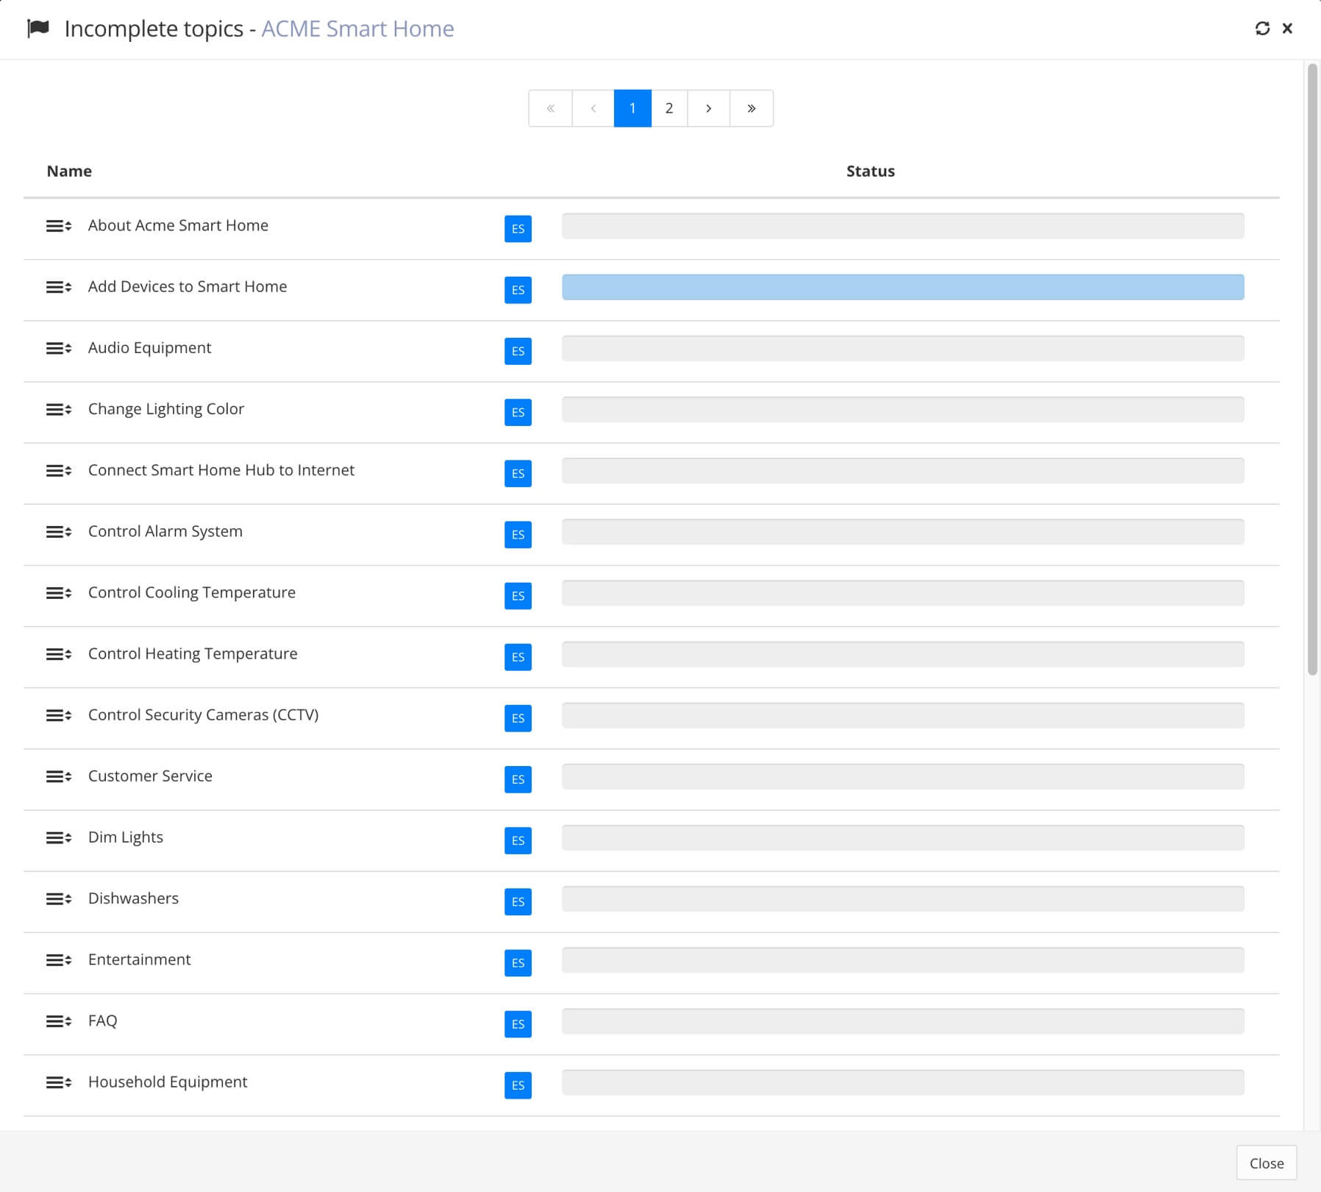Click topic icon beside About Acme Smart Home

pyautogui.click(x=59, y=226)
